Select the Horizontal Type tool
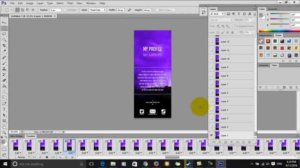The height and width of the screenshot is (168, 300). pyautogui.click(x=4, y=109)
